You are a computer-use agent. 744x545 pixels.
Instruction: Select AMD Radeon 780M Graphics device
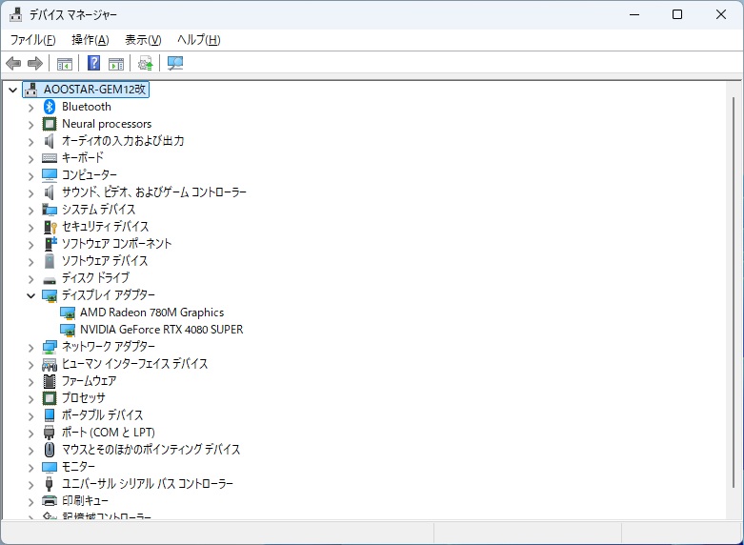(151, 313)
